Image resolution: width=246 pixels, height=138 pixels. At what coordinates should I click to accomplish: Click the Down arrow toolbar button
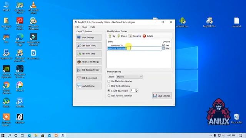[x=122, y=36]
